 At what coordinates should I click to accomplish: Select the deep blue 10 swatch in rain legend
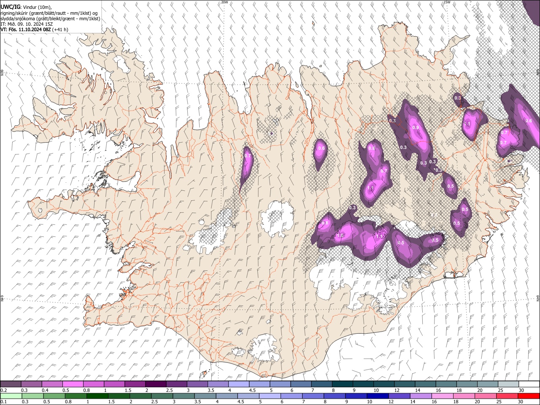(377, 396)
